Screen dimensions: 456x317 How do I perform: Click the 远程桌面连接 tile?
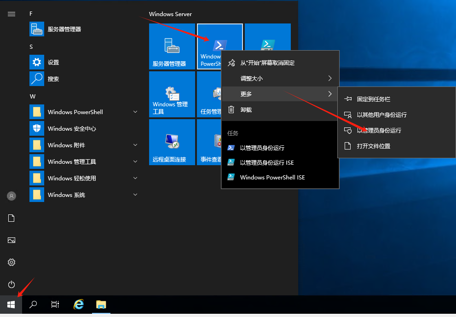coord(172,142)
